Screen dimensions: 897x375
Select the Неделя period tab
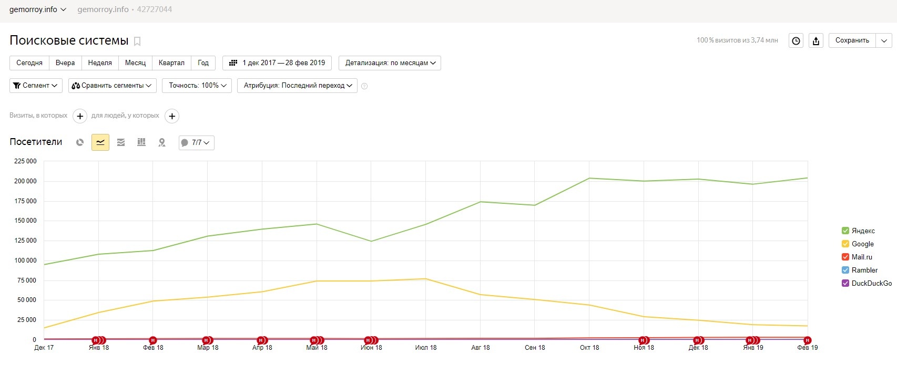point(100,63)
